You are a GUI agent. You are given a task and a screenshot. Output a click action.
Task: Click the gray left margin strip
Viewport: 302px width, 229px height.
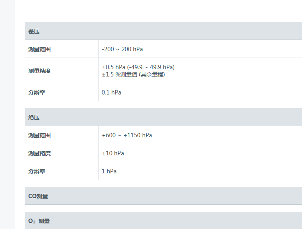pyautogui.click(x=7, y=120)
